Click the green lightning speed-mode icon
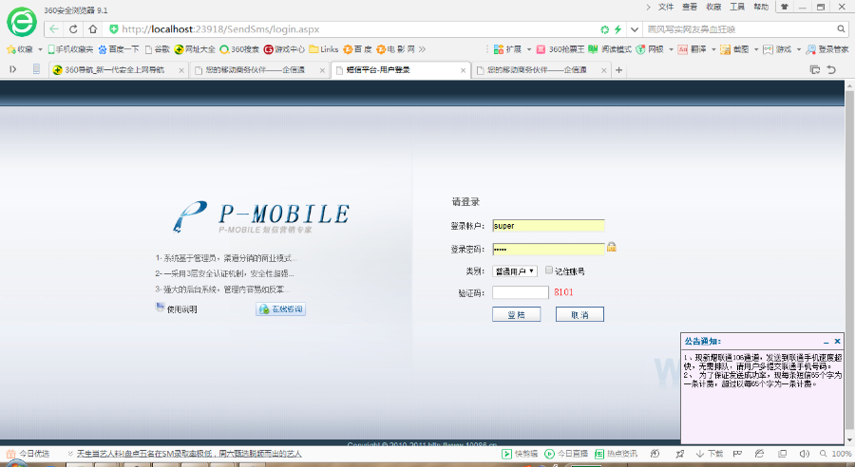 [617, 29]
